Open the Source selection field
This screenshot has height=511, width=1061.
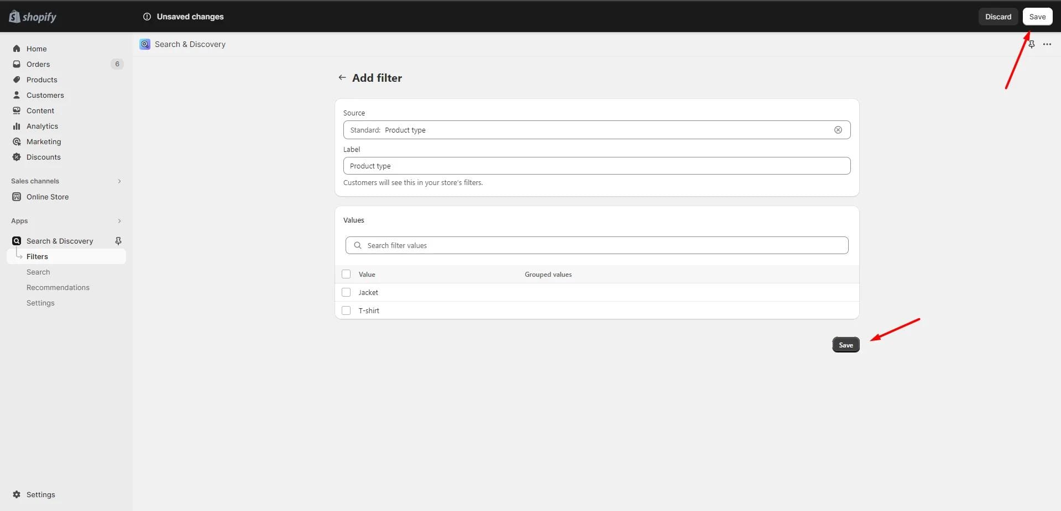coord(586,130)
